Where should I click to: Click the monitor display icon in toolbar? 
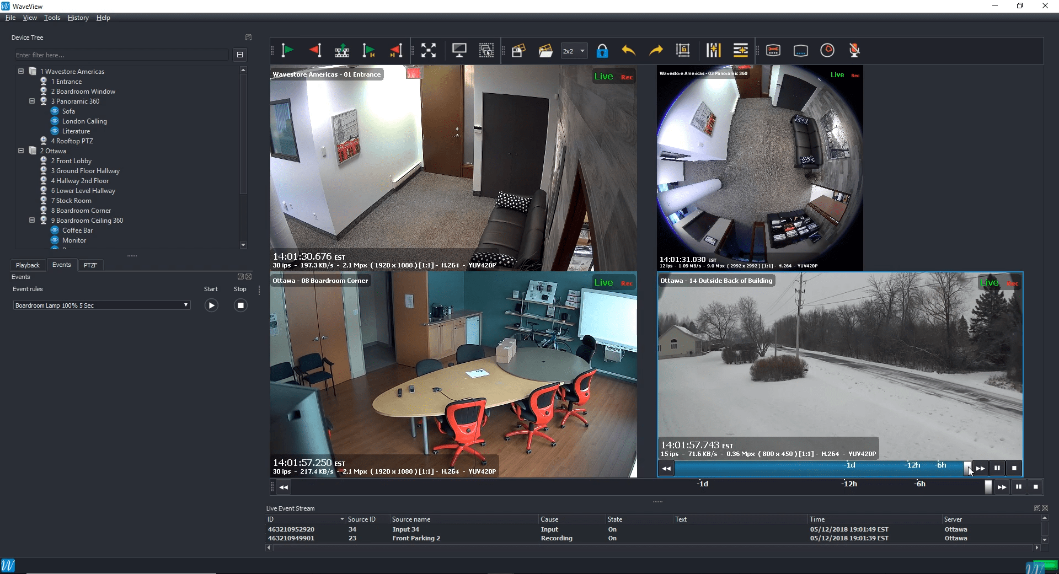tap(459, 51)
